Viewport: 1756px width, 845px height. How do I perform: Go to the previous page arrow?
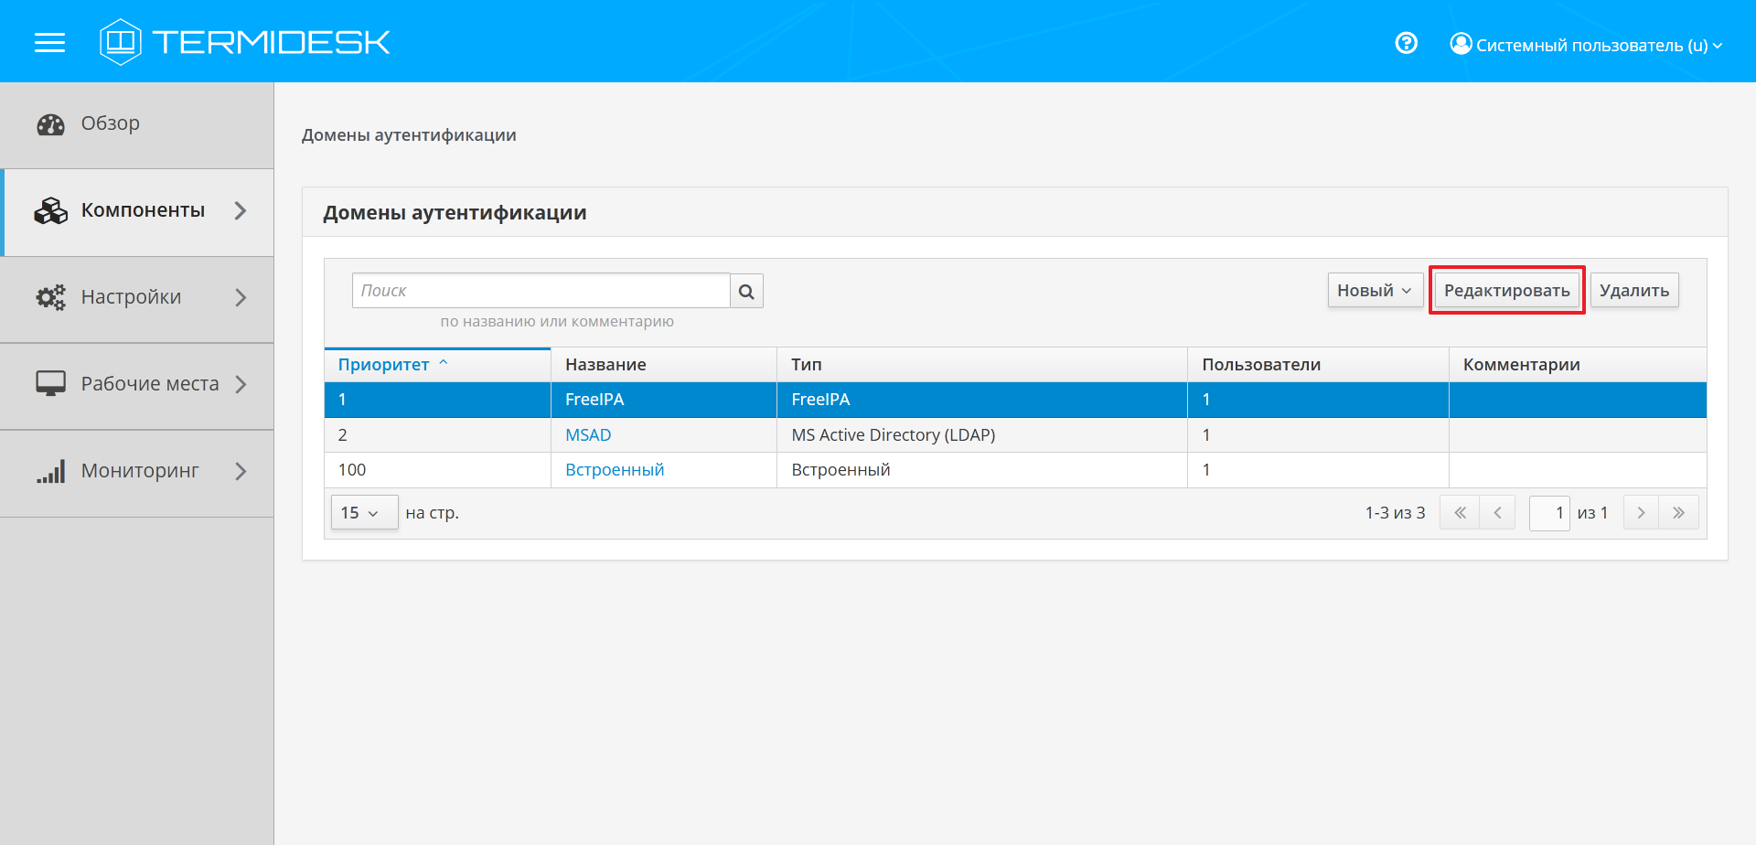pyautogui.click(x=1497, y=513)
